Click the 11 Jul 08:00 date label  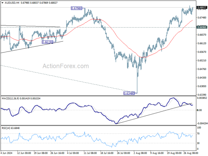click(x=90, y=153)
